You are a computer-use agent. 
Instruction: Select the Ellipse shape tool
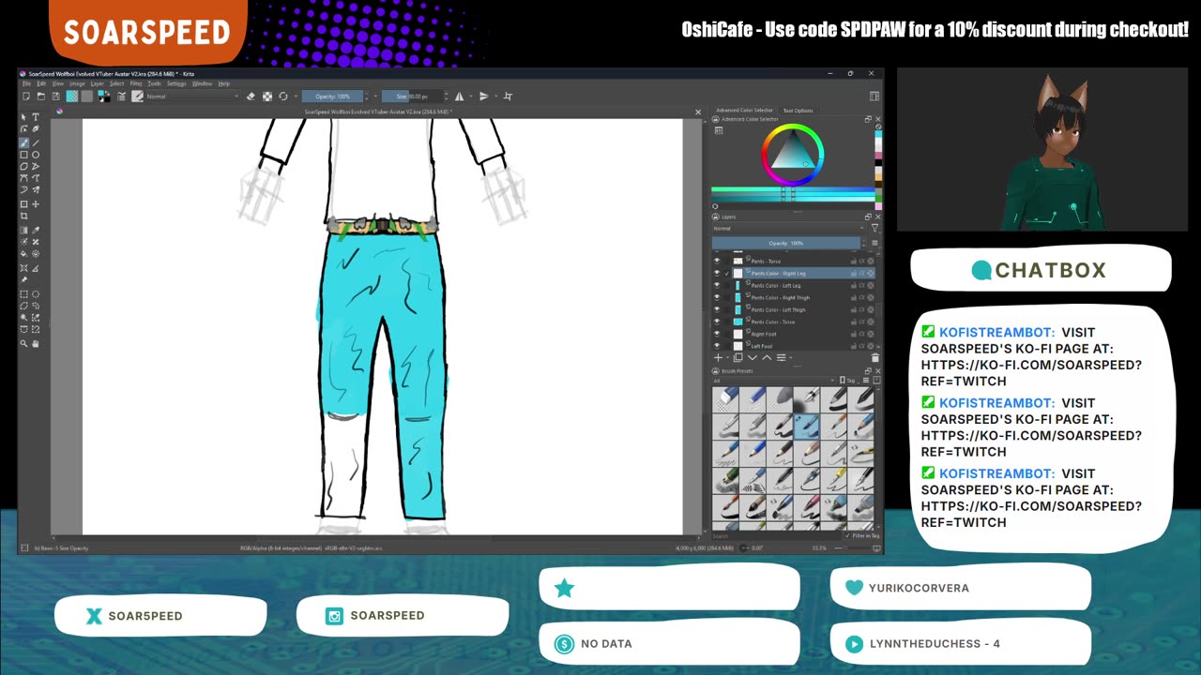[x=36, y=155]
